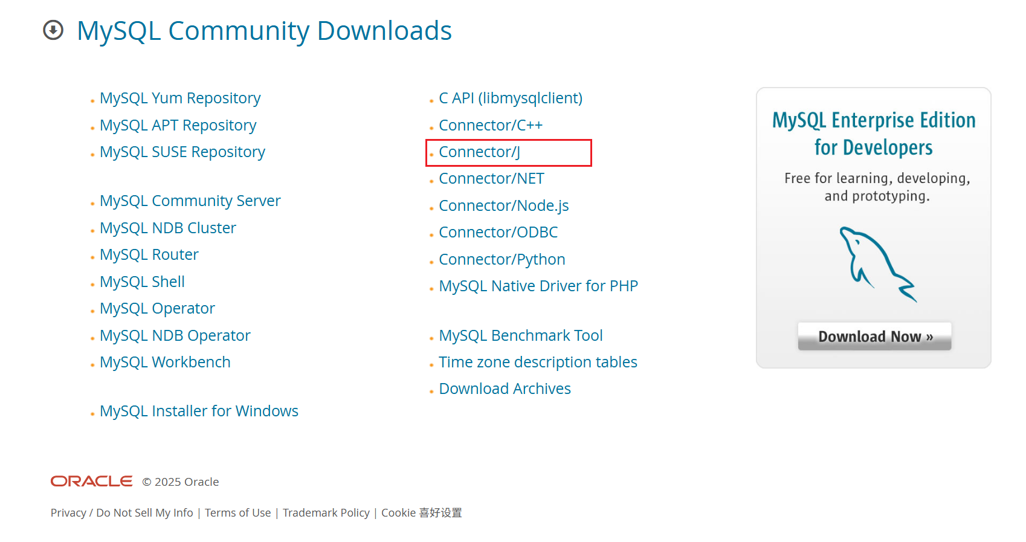Screen dimensions: 1026x542
Task: Open MySQL SUSE Repository link
Action: 182,152
